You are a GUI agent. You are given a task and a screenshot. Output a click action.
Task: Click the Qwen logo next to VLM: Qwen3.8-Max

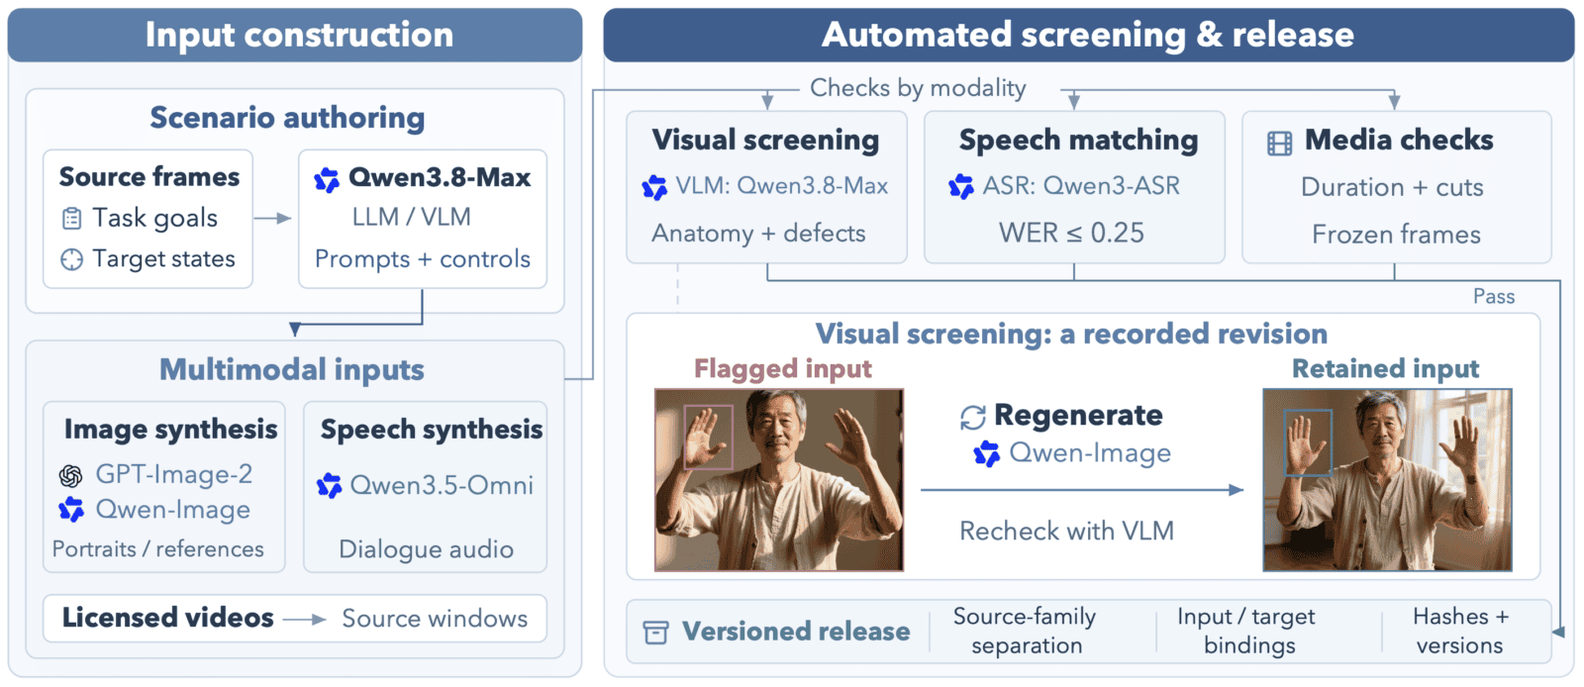654,187
